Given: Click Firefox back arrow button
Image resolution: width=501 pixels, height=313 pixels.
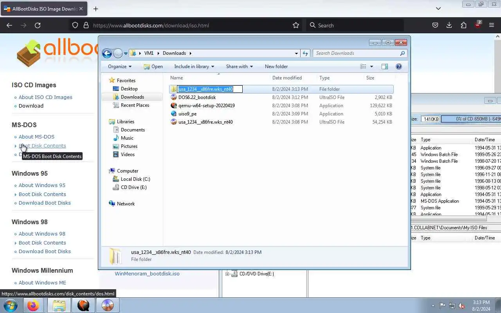Looking at the screenshot, I should coord(9,25).
